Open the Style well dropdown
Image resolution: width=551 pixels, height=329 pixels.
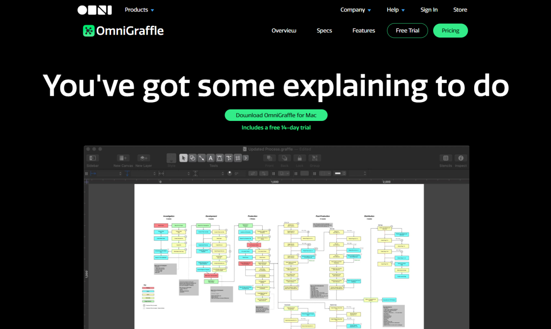click(171, 158)
